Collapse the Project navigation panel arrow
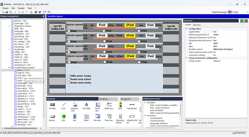The image size is (249, 137). [x=44, y=16]
